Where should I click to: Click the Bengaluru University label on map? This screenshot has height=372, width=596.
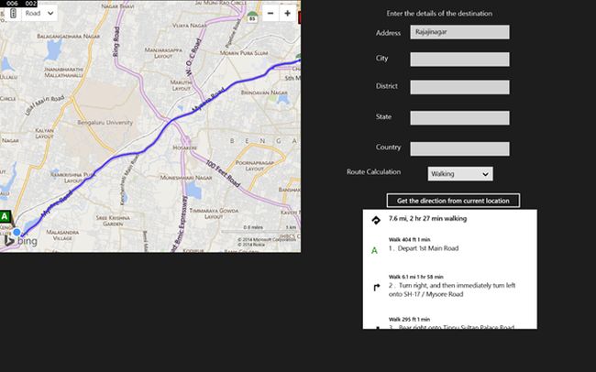105,123
